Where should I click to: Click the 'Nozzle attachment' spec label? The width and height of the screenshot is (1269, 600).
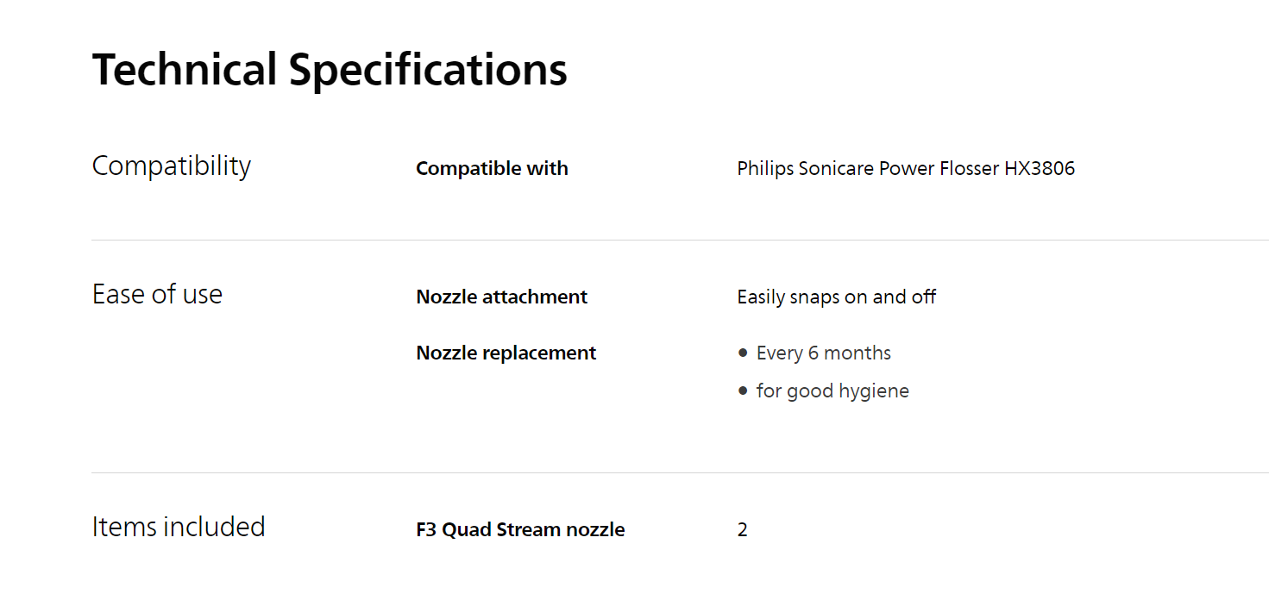point(501,297)
